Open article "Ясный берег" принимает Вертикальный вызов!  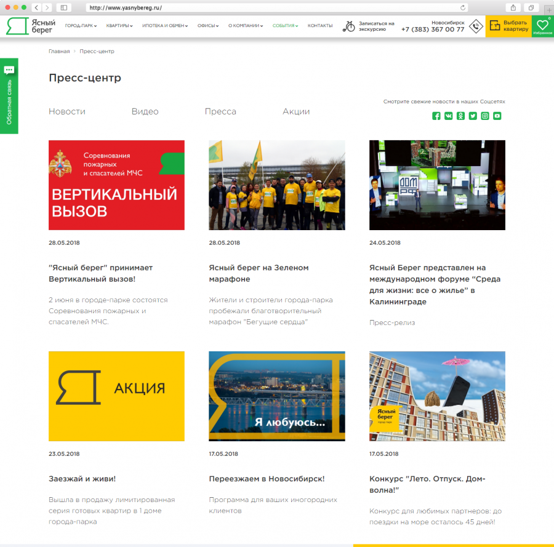pos(101,273)
